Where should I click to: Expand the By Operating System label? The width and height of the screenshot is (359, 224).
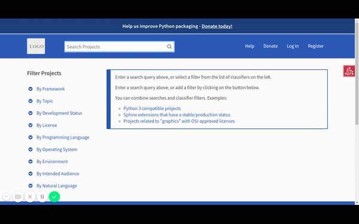[57, 149]
